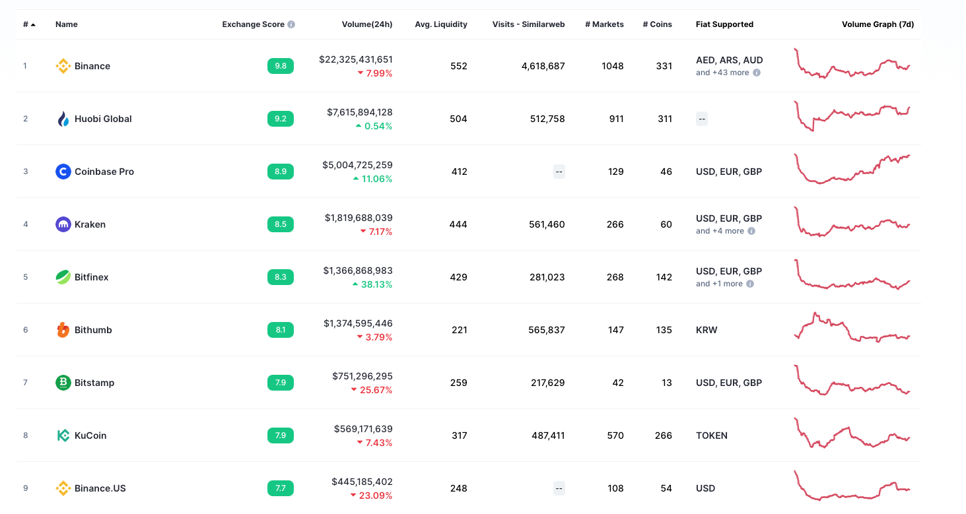
Task: Click Huobi volume $7,615,894,128
Action: pyautogui.click(x=360, y=112)
